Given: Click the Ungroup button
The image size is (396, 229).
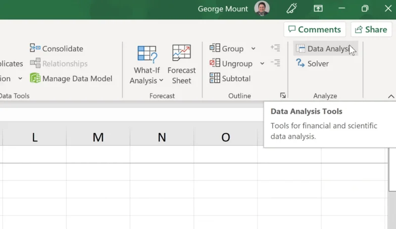Looking at the screenshot, I should coord(231,63).
